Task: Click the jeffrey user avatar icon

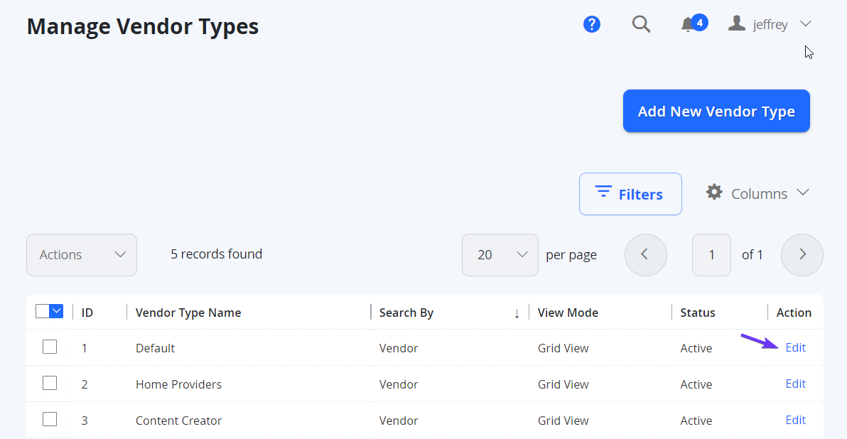Action: (736, 23)
